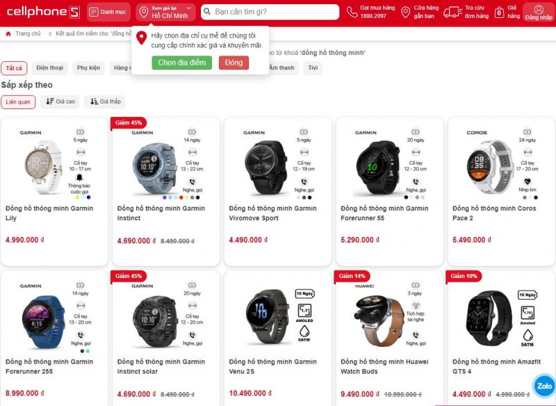Sort results by Giá cao
Viewport: 556px width, 406px height.
(60, 101)
